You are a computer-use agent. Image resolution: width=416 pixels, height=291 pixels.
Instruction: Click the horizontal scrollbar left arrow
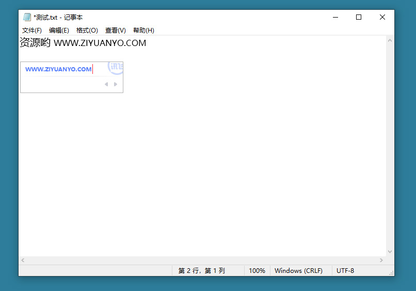pyautogui.click(x=23, y=260)
